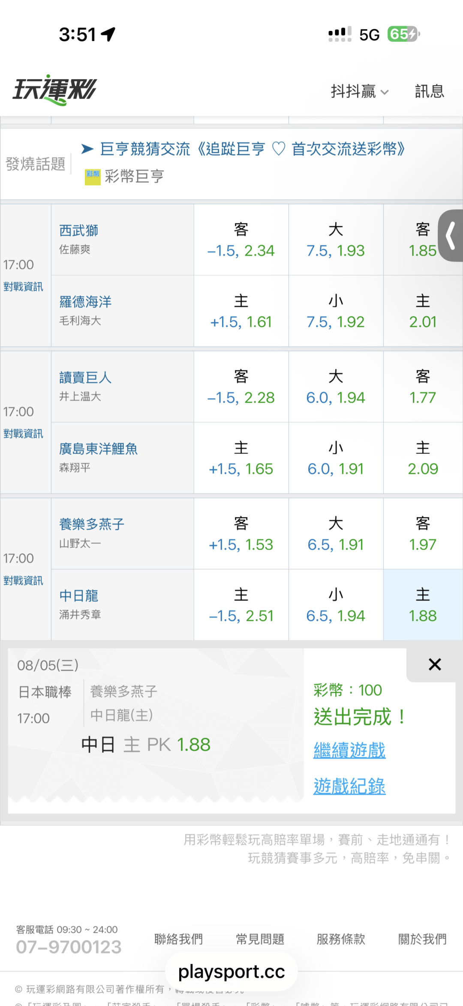Open the 訊息 messages menu
Screen dimensions: 463x1006
pos(429,91)
